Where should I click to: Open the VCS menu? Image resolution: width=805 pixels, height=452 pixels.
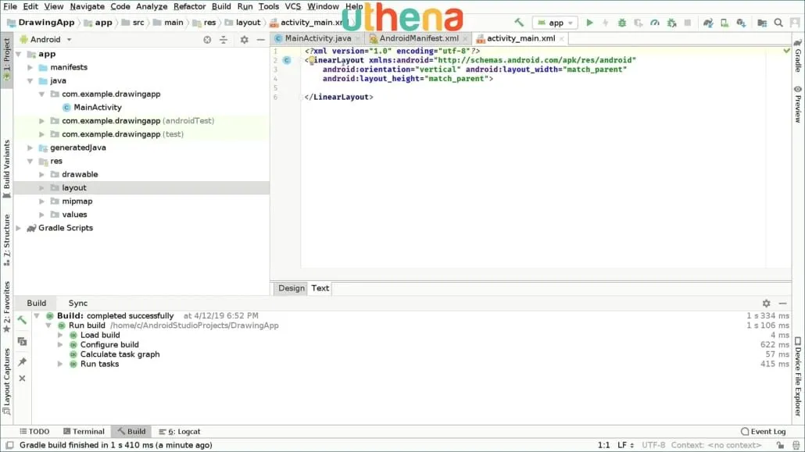292,6
